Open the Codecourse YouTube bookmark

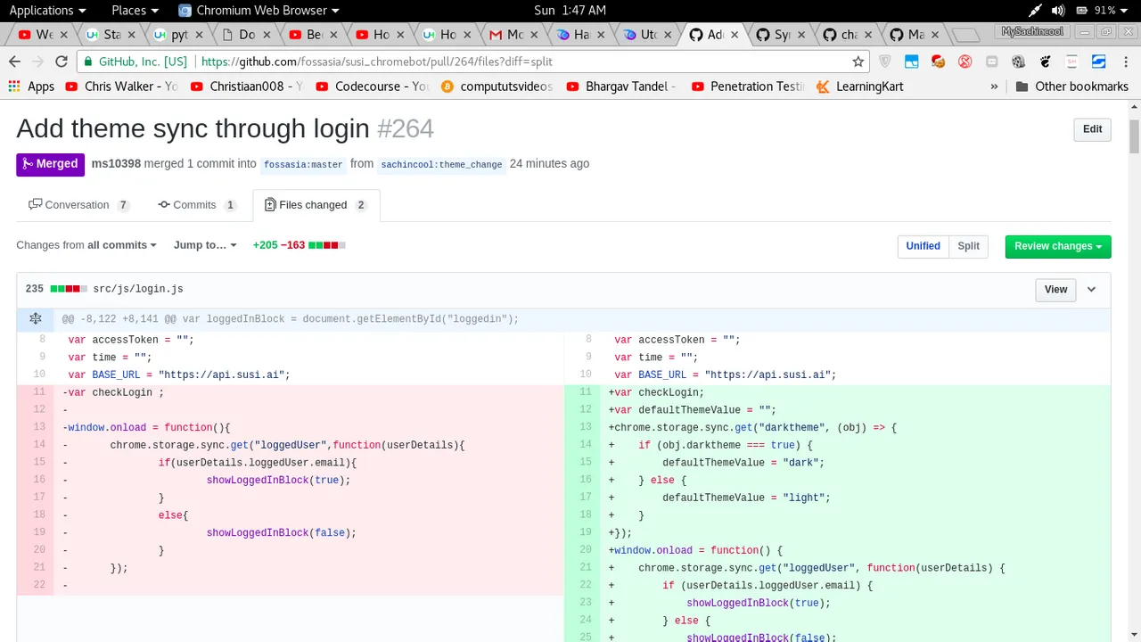pyautogui.click(x=373, y=86)
